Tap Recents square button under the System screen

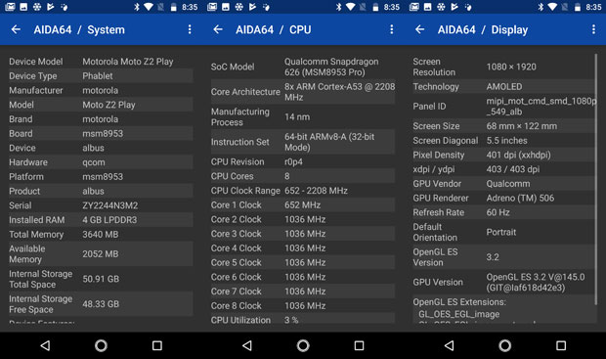[x=157, y=345]
